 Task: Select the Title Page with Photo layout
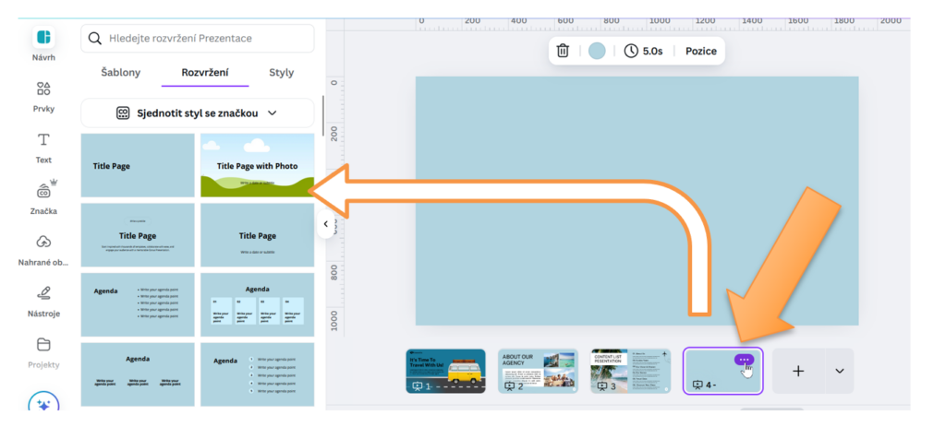pyautogui.click(x=257, y=165)
